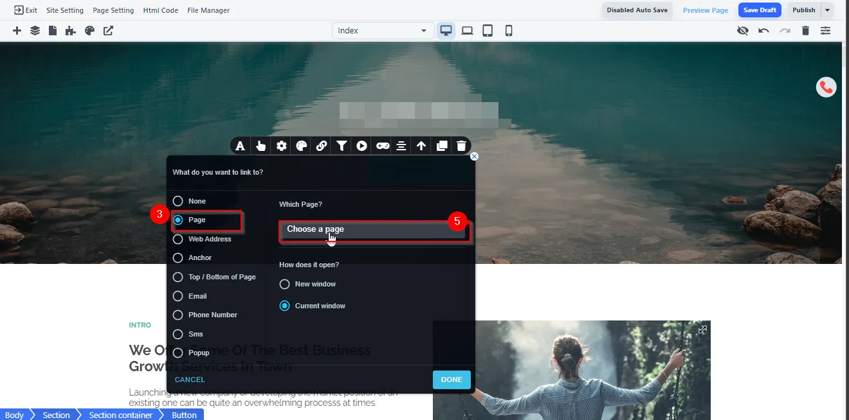Click the pages document icon
The height and width of the screenshot is (420, 849).
tap(53, 30)
